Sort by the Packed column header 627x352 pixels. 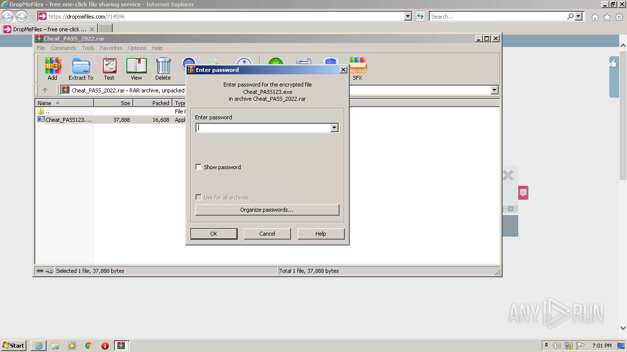click(x=152, y=103)
